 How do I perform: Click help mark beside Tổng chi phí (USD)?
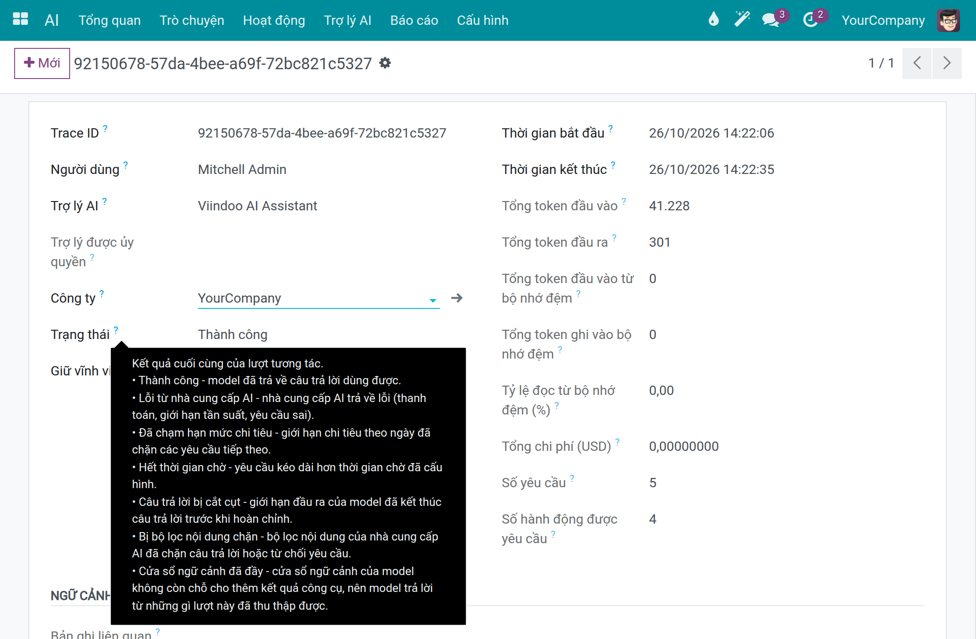coord(618,442)
